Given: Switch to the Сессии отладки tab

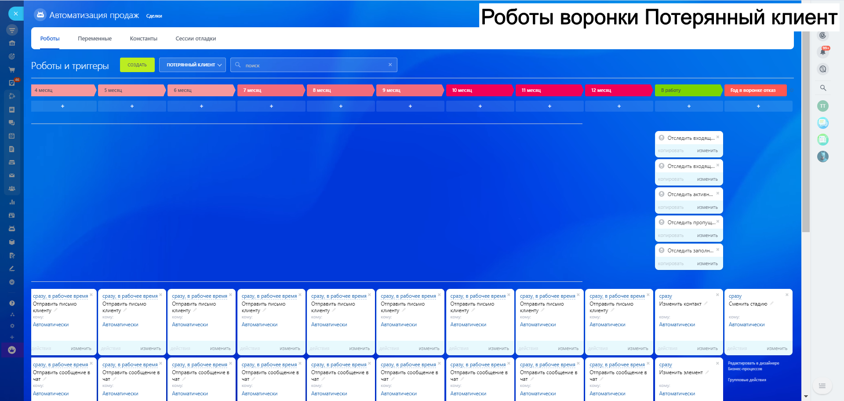Looking at the screenshot, I should [196, 39].
